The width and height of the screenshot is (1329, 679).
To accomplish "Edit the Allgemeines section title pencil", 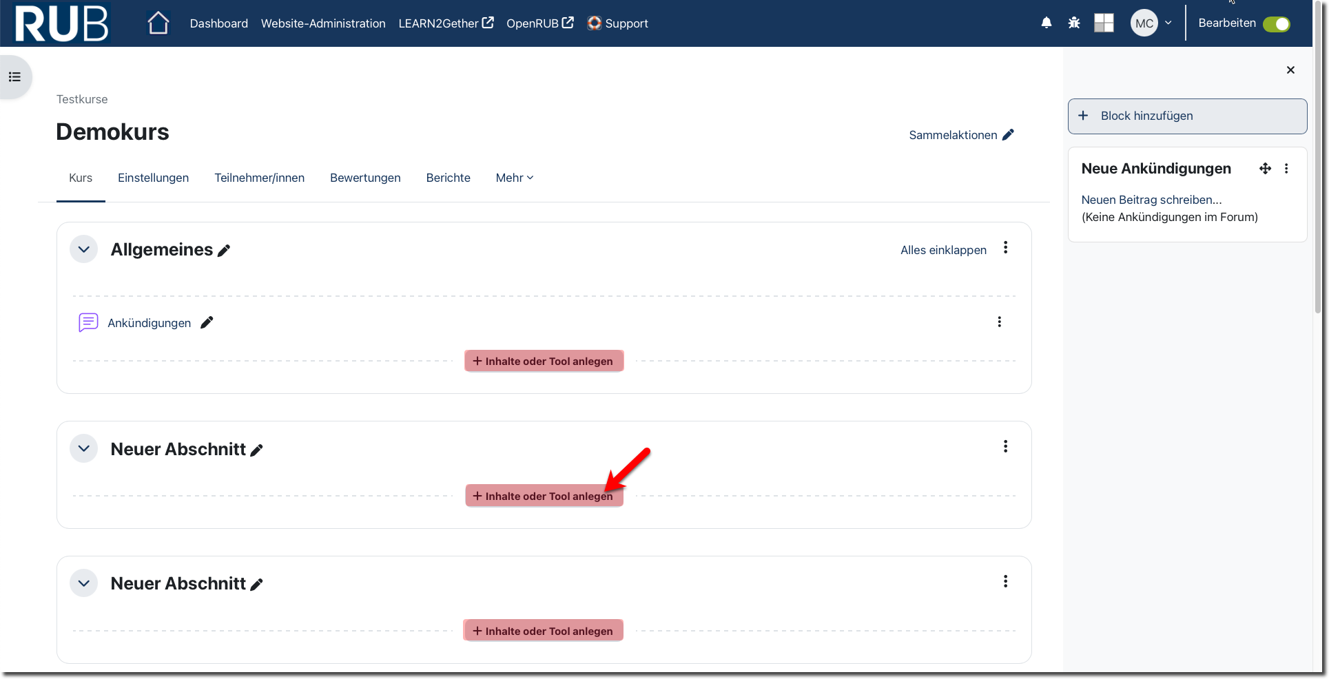I will (x=224, y=251).
